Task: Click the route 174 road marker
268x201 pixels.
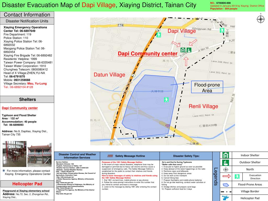Action: [x=120, y=25]
